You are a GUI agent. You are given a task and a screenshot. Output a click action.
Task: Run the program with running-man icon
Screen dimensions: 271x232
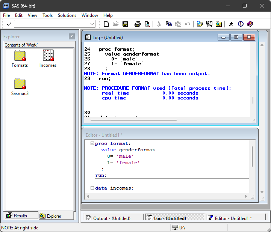coord(231,24)
